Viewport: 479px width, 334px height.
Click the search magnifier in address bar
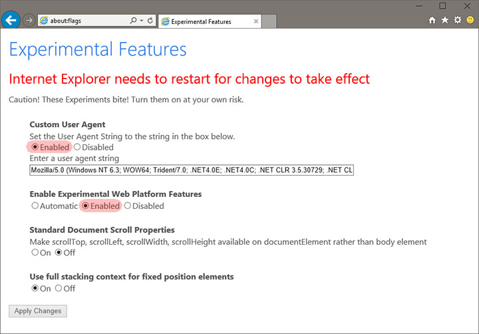coord(133,21)
